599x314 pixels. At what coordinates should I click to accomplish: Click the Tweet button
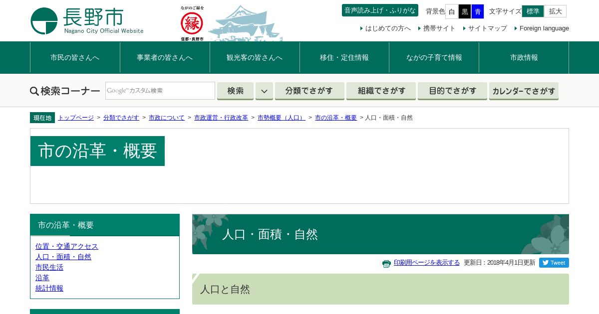point(554,263)
